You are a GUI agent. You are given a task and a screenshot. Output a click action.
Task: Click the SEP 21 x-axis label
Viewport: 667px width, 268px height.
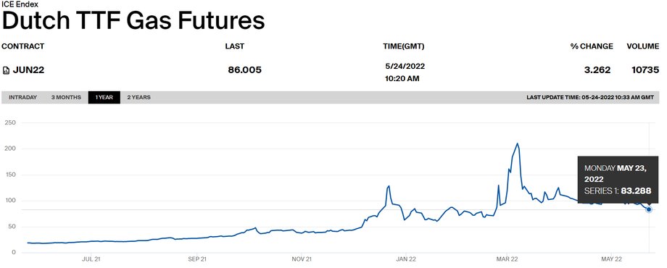(197, 259)
